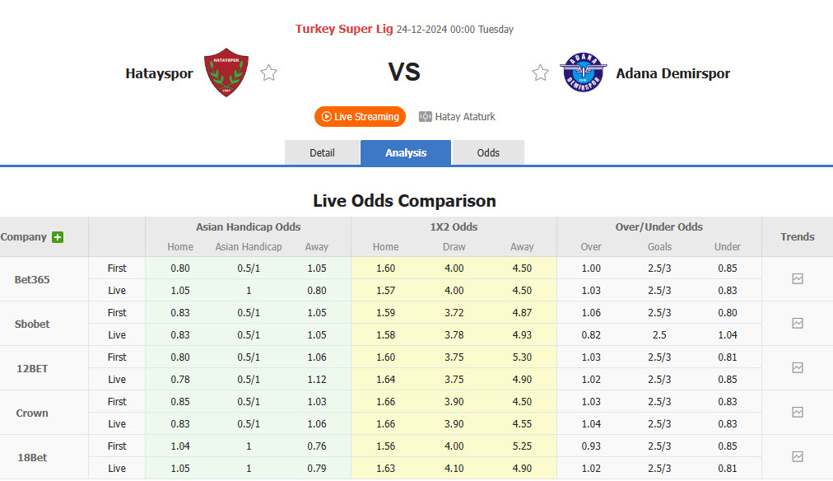Open the trends chart for Crown

[796, 413]
